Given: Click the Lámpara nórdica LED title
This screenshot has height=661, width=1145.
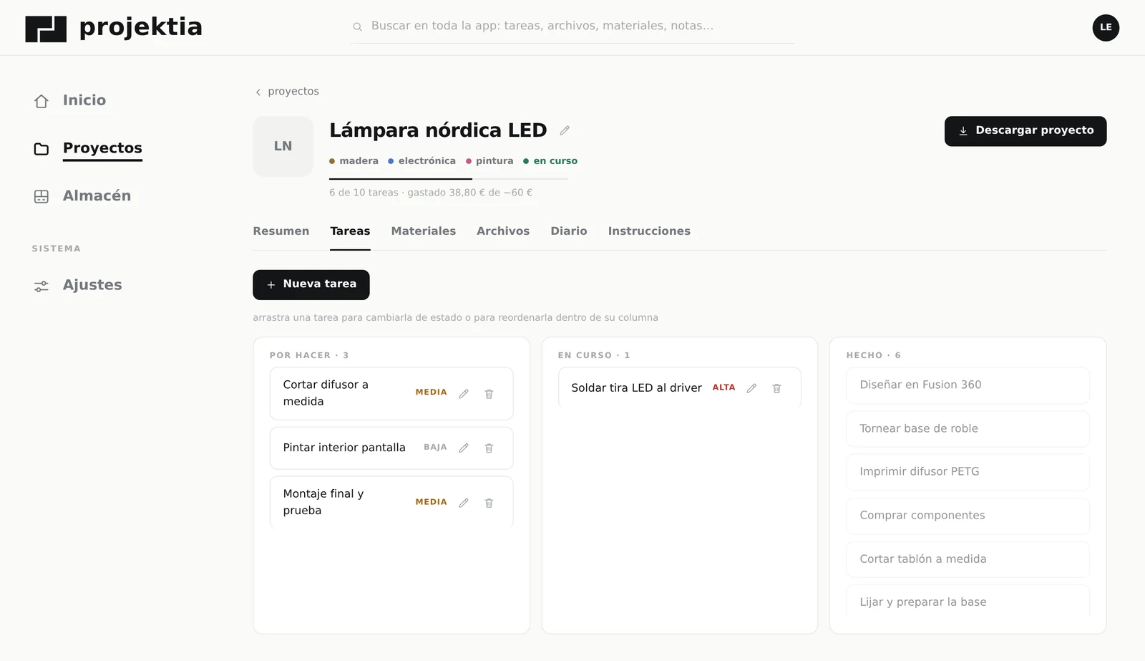Looking at the screenshot, I should pyautogui.click(x=438, y=130).
